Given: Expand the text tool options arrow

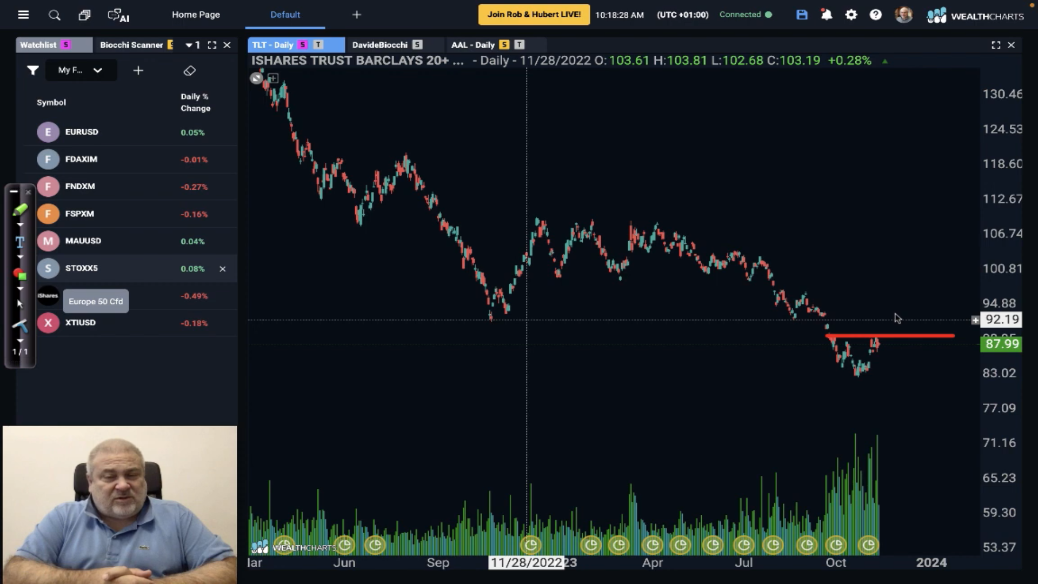Looking at the screenshot, I should tap(20, 257).
